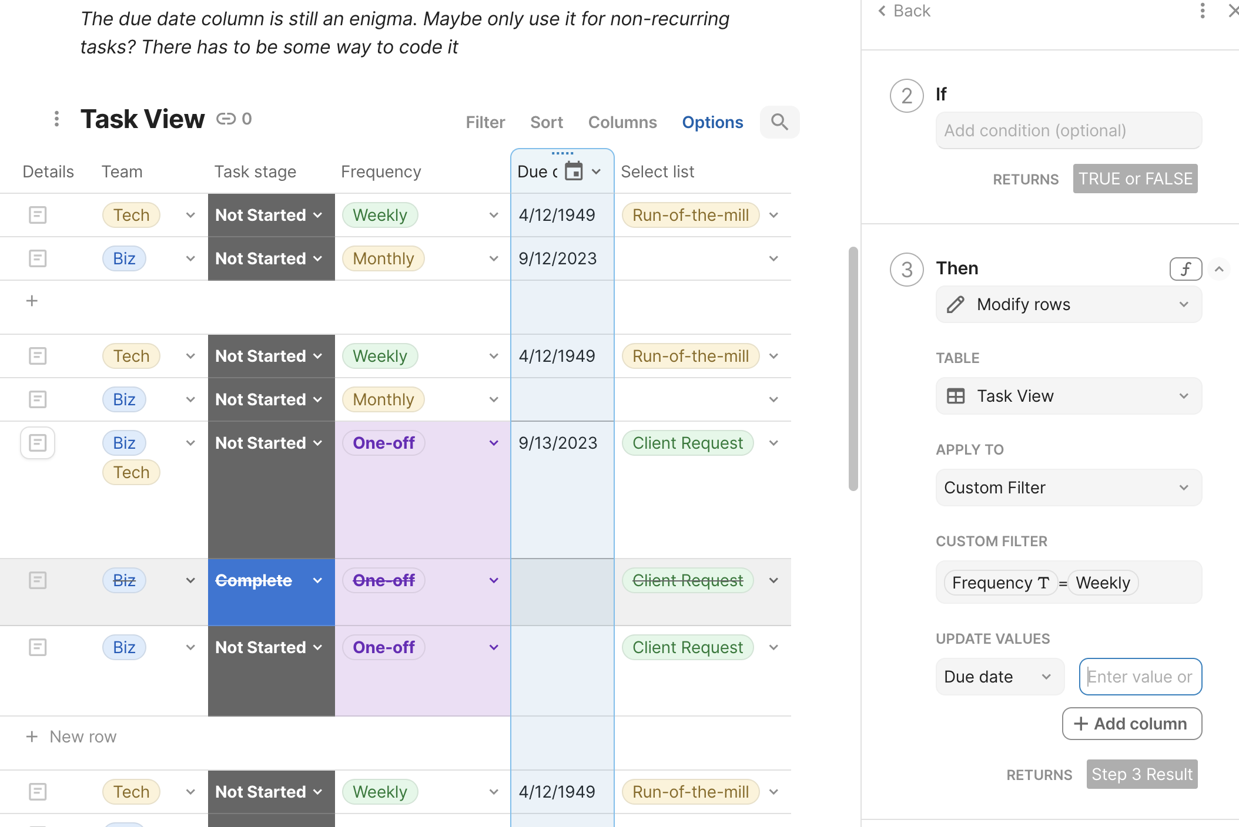Click the formula f icon beside Then

(1185, 269)
